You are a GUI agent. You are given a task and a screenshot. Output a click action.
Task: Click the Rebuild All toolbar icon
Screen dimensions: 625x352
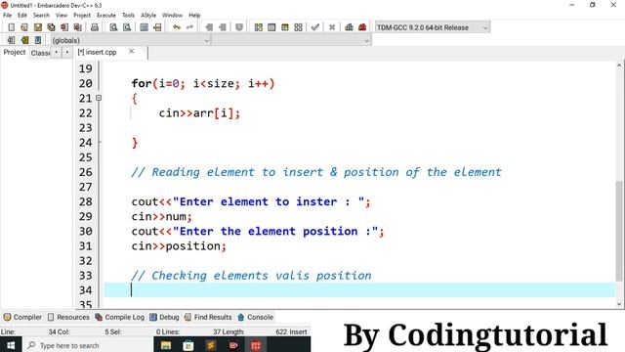(298, 27)
